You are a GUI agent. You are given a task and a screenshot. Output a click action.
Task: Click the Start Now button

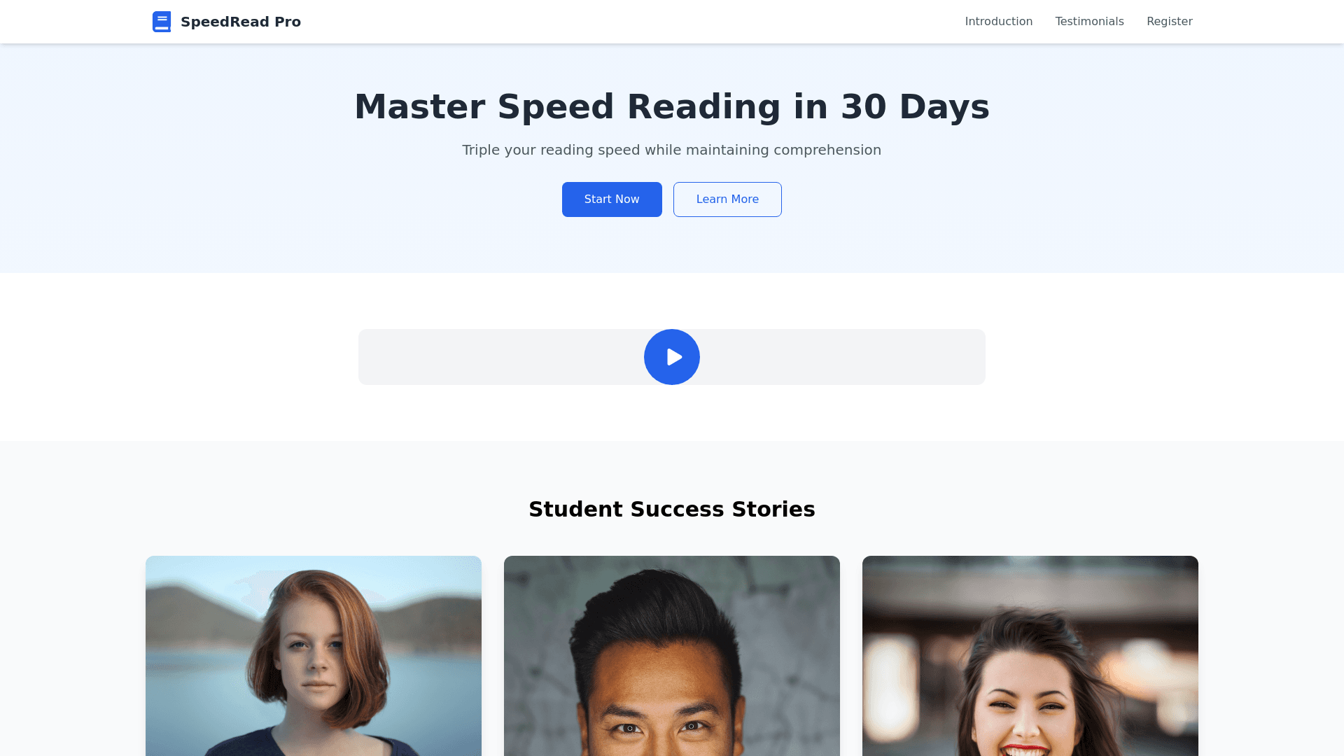612,199
